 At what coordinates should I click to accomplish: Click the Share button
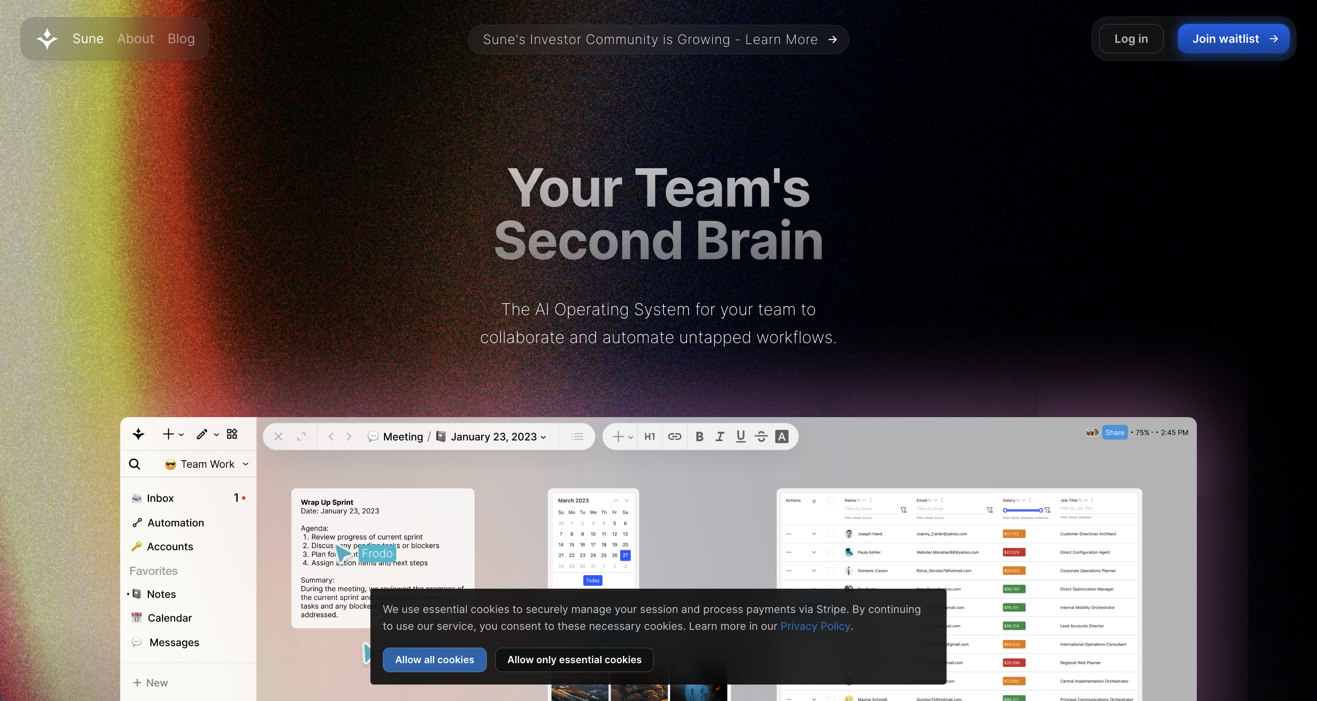[1115, 432]
